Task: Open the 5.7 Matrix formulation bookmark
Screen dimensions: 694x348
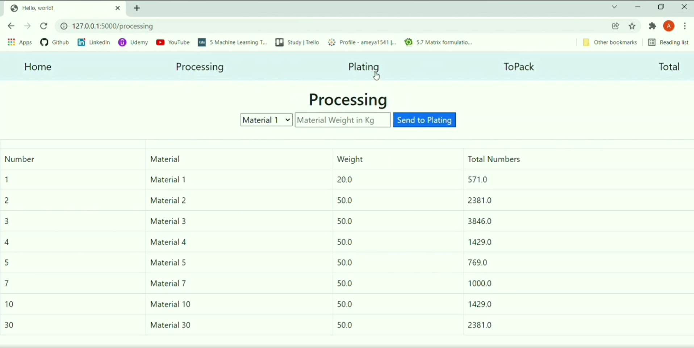Action: pos(438,42)
